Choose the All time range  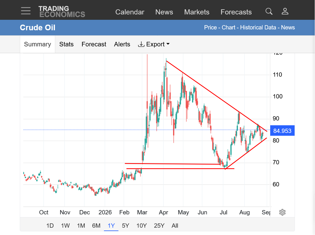175,226
